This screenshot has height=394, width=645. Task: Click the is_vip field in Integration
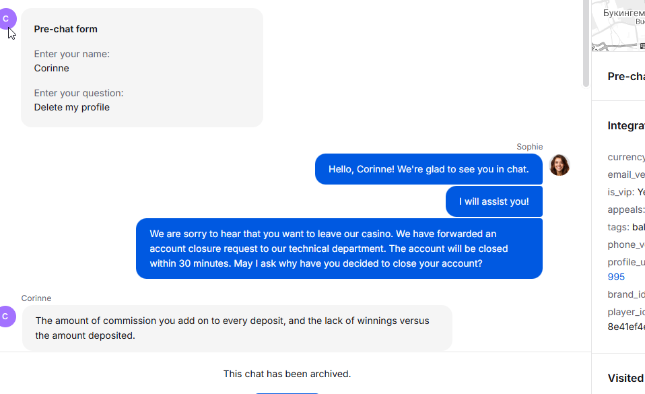[626, 192]
